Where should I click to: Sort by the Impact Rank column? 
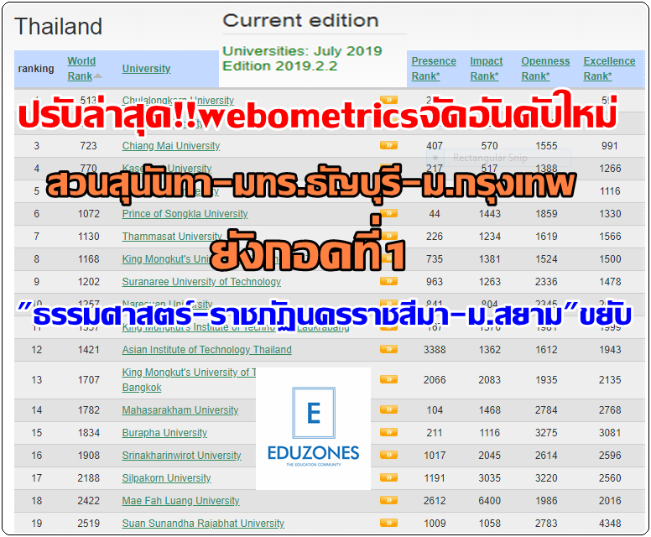tap(486, 69)
